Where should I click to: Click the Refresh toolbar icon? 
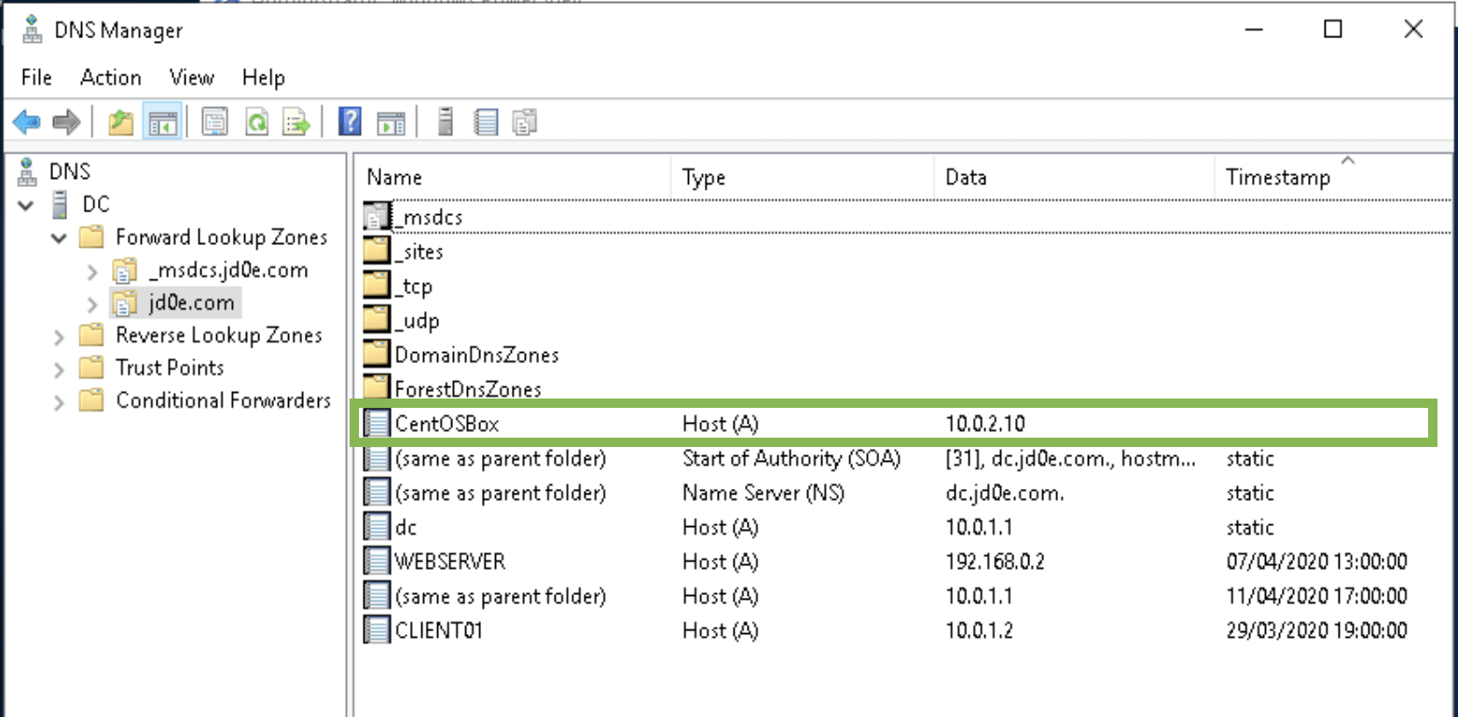tap(256, 121)
